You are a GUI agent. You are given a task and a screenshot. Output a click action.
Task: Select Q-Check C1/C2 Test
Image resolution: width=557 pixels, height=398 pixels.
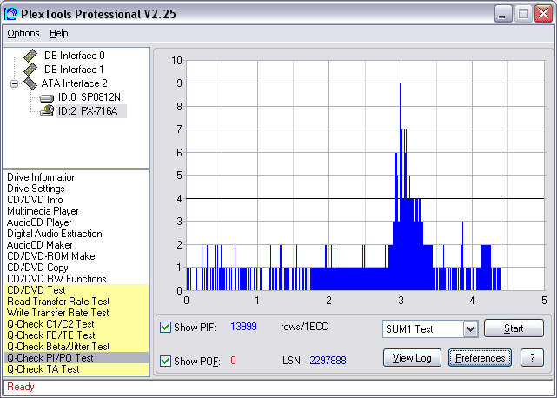click(76, 324)
